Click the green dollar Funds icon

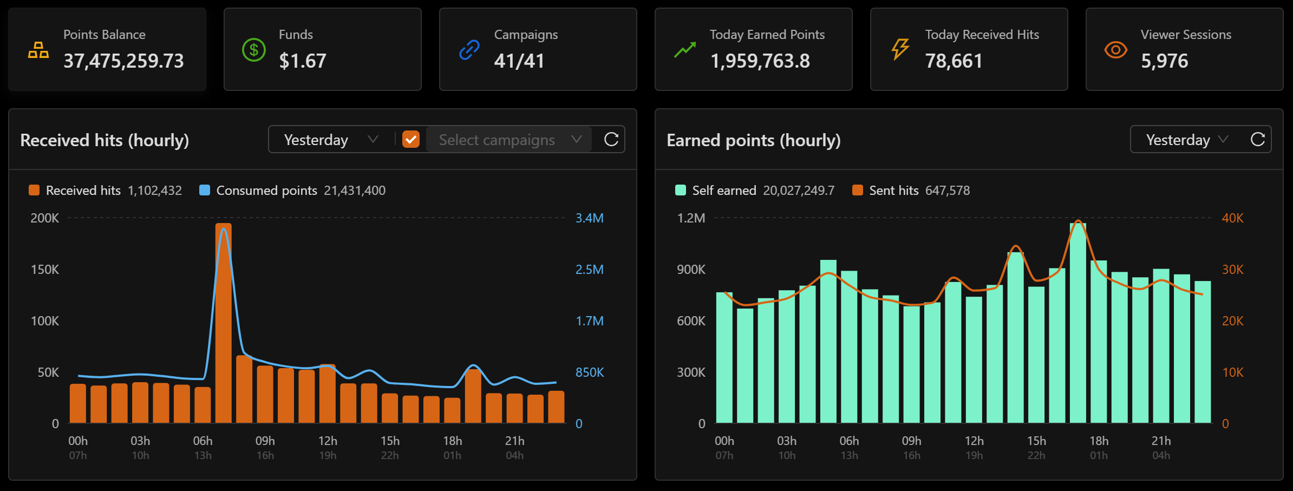tap(253, 50)
